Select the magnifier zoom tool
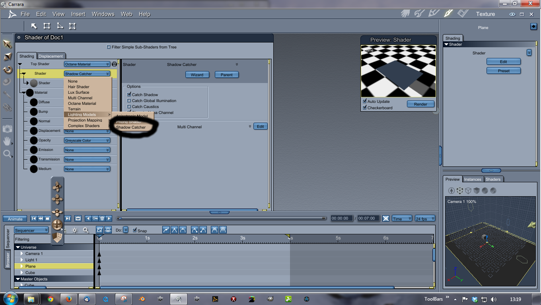This screenshot has width=541, height=305. 7,154
